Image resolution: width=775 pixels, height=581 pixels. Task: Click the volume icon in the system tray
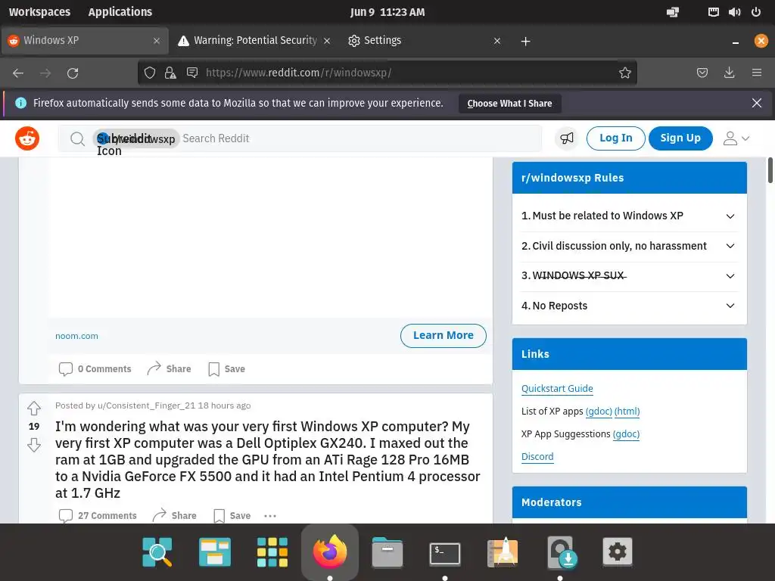[x=734, y=12]
